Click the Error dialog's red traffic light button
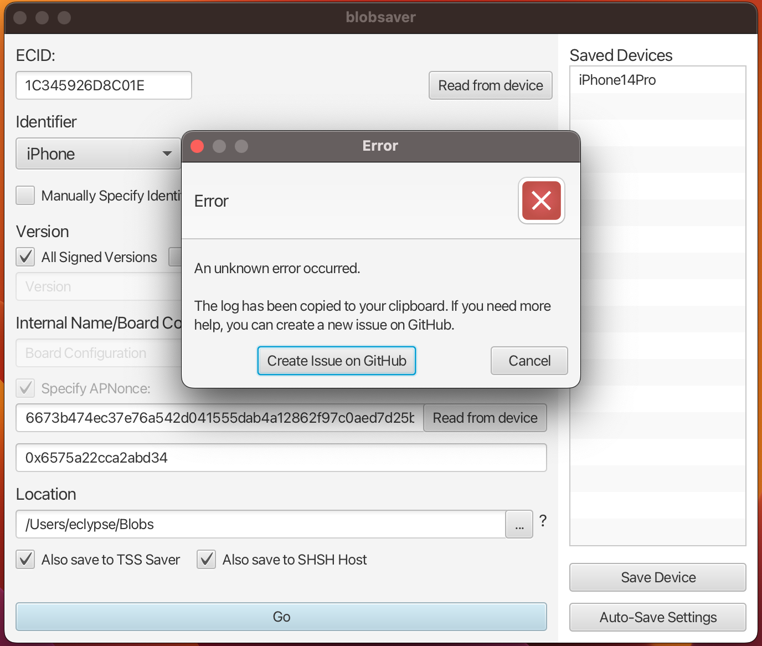Viewport: 762px width, 646px height. click(197, 146)
